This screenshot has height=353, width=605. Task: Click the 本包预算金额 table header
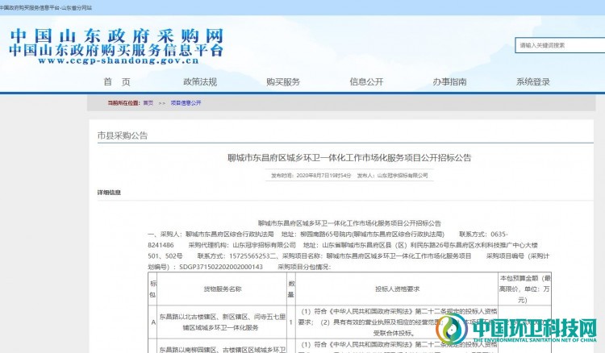[x=524, y=289]
